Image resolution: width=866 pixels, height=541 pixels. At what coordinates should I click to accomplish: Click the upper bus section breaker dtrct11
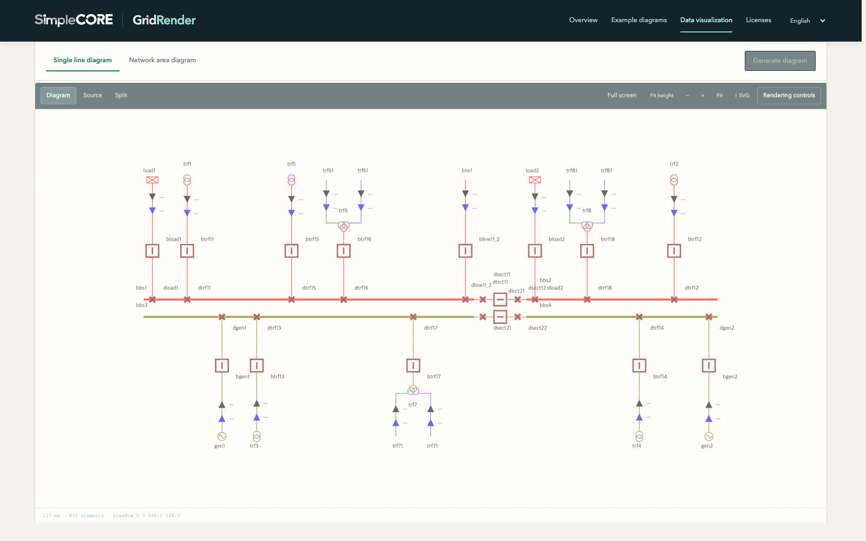click(500, 299)
